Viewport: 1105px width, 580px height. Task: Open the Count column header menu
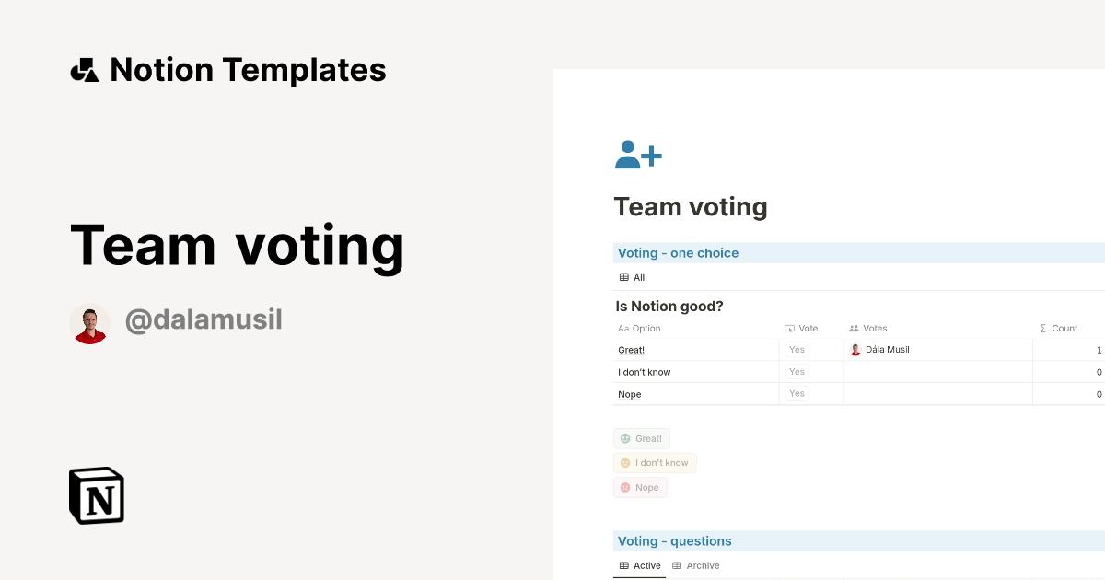coord(1059,328)
